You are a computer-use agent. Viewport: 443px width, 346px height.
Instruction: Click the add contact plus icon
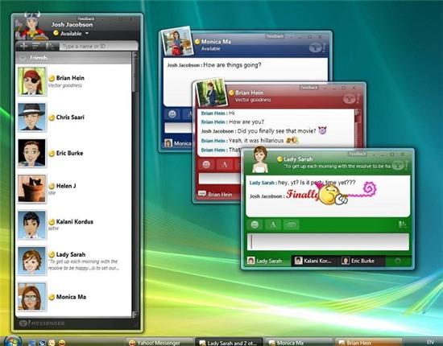tap(24, 46)
